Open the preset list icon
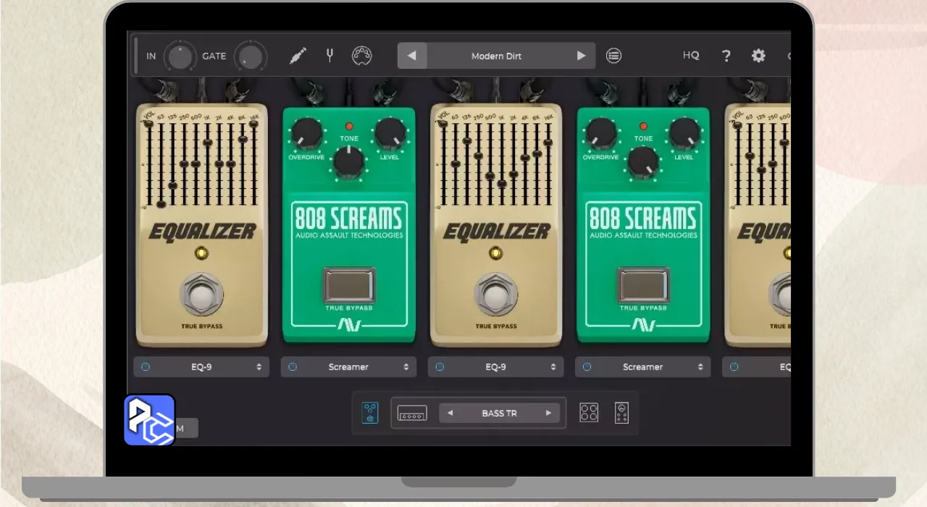The width and height of the screenshot is (927, 507). coord(613,56)
